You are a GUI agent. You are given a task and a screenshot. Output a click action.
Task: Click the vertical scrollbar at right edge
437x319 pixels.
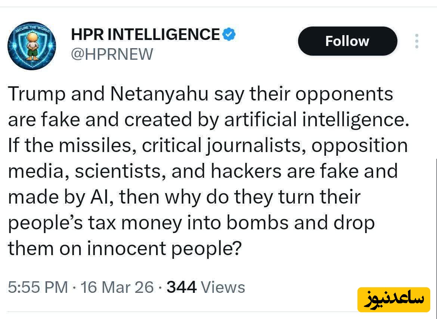click(x=436, y=224)
